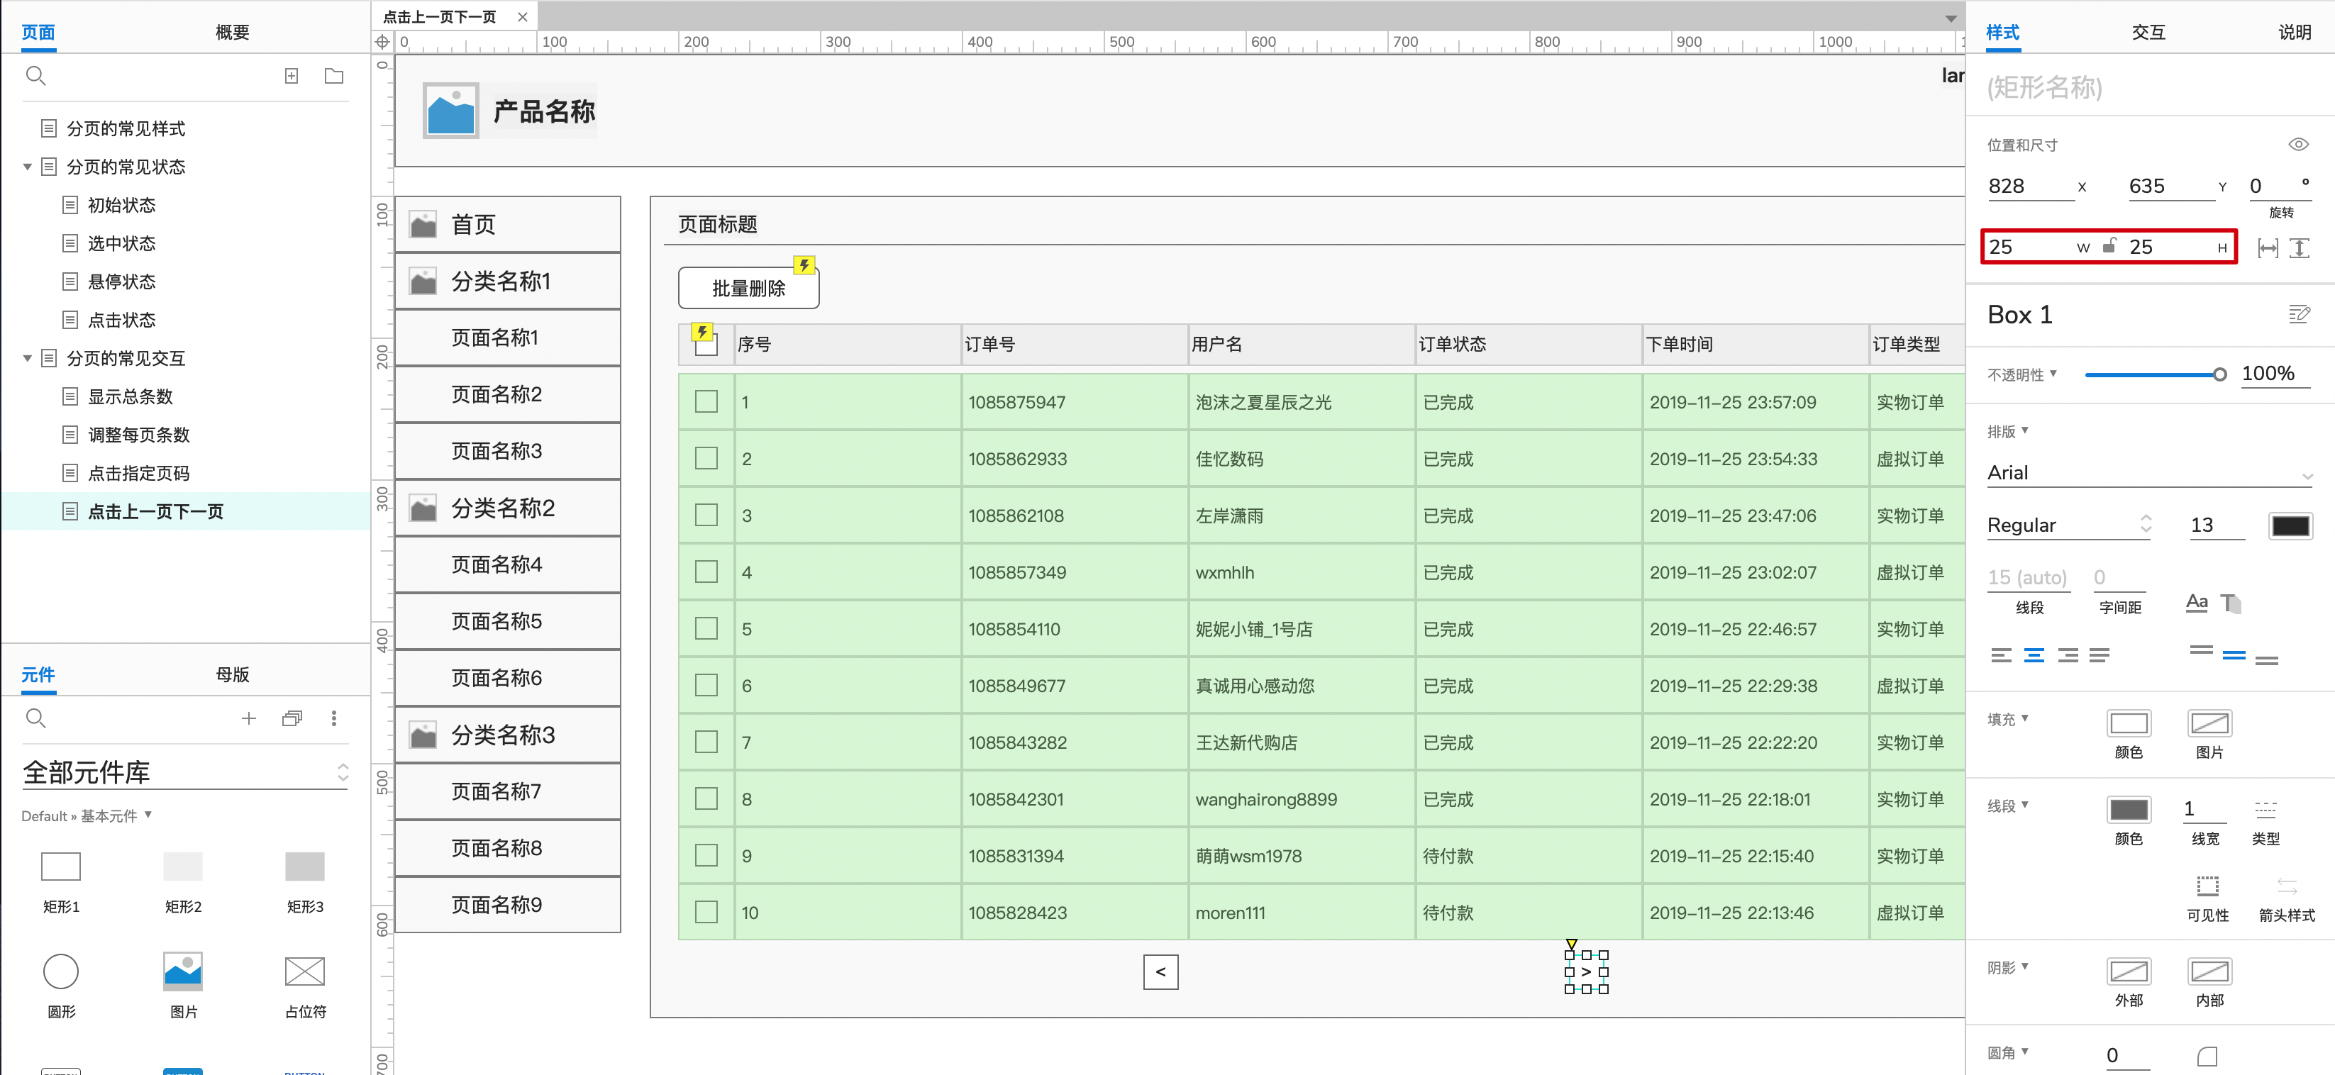Collapse 分页的常见状态 tree node
The width and height of the screenshot is (2335, 1075).
27,167
